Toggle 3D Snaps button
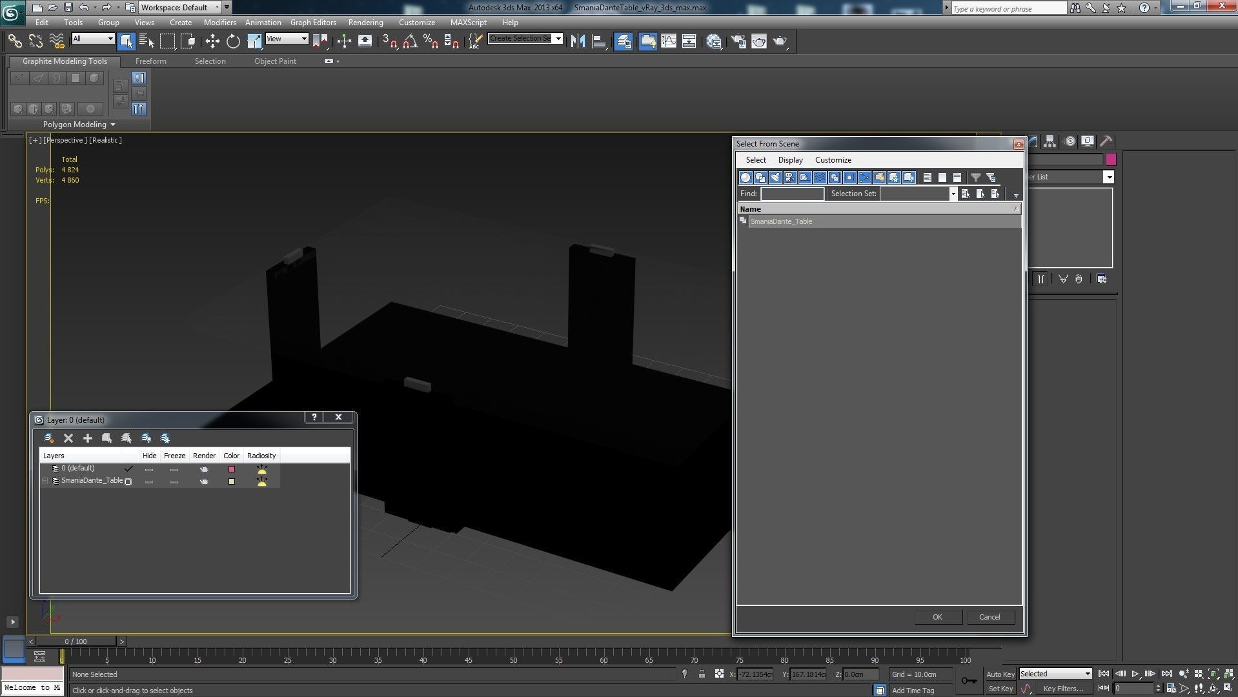The height and width of the screenshot is (697, 1238). click(389, 41)
